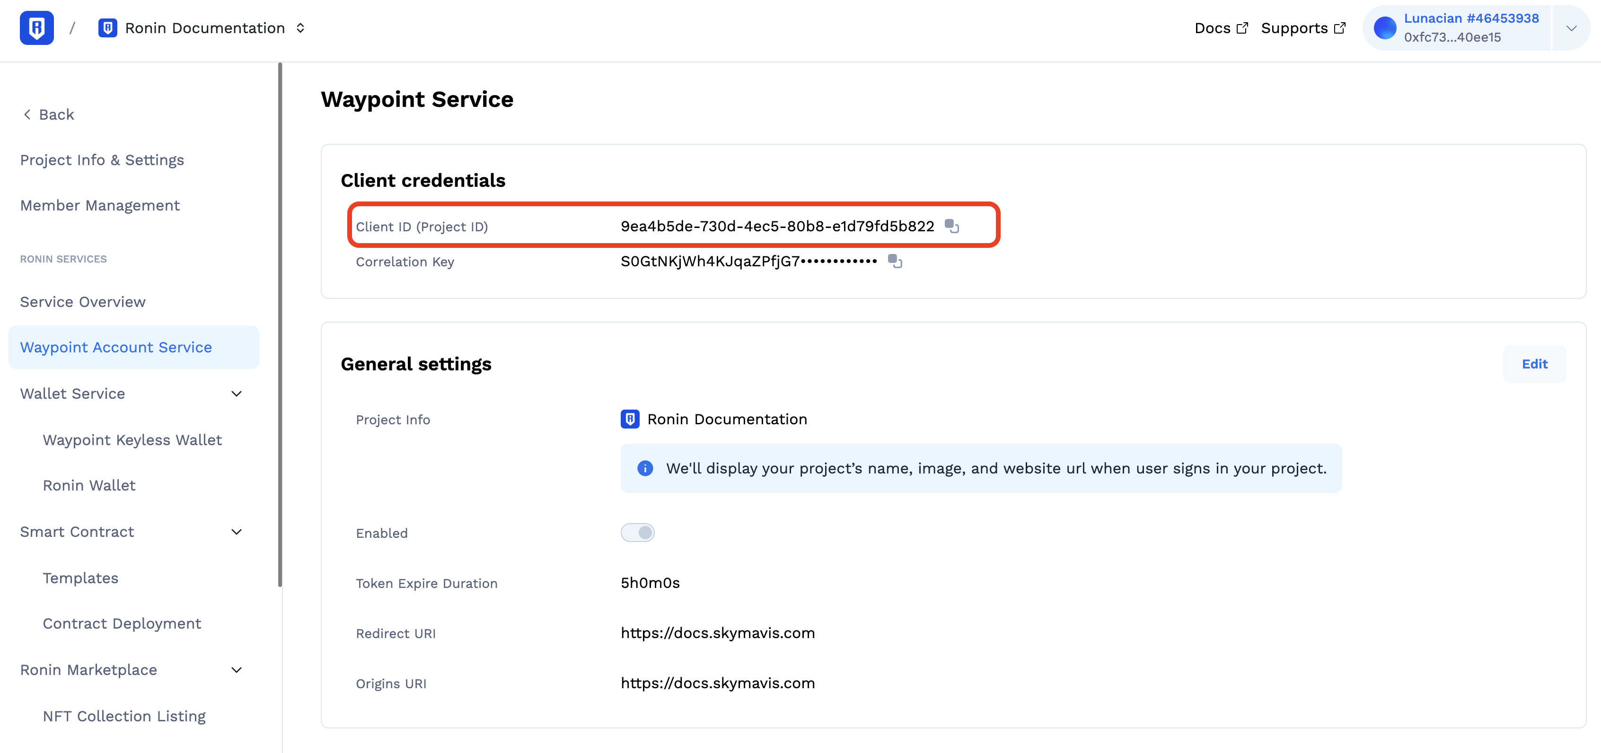Open the project switcher up-down arrows

coord(300,28)
